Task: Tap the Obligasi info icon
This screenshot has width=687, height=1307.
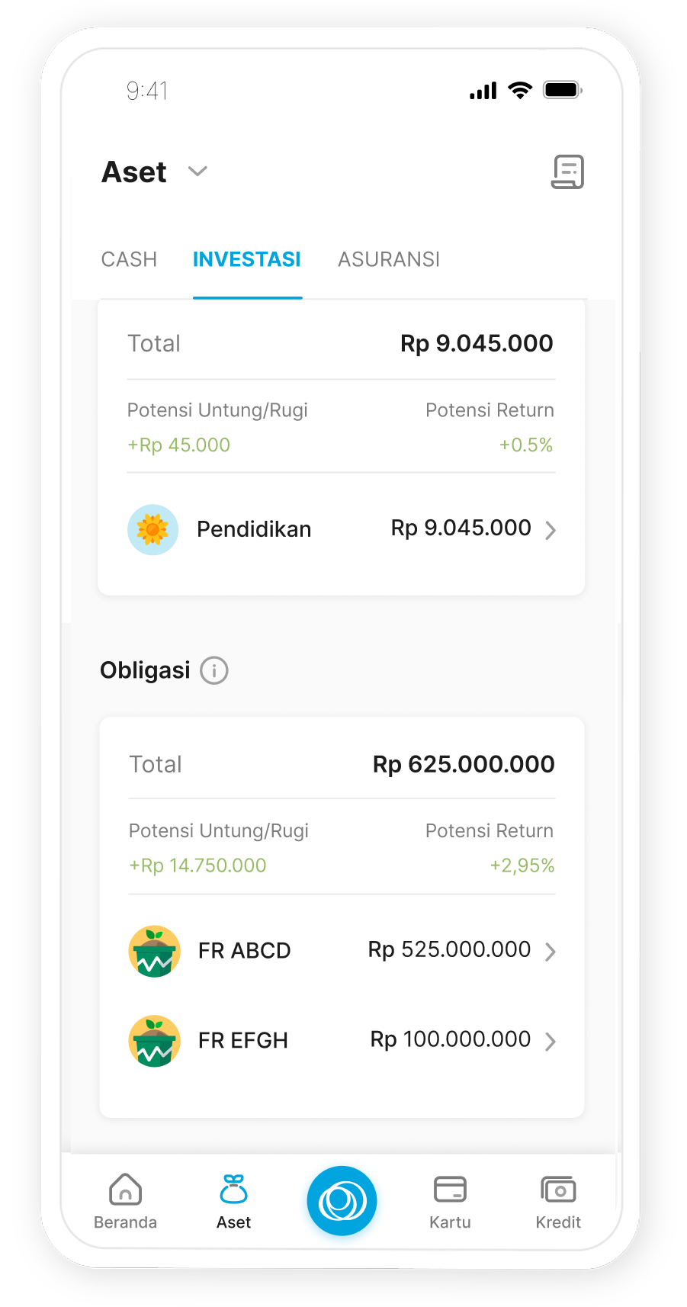Action: [x=214, y=671]
